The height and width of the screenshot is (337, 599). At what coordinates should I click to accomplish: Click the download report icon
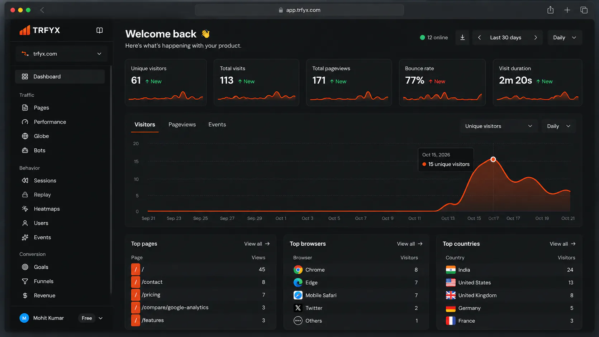462,38
